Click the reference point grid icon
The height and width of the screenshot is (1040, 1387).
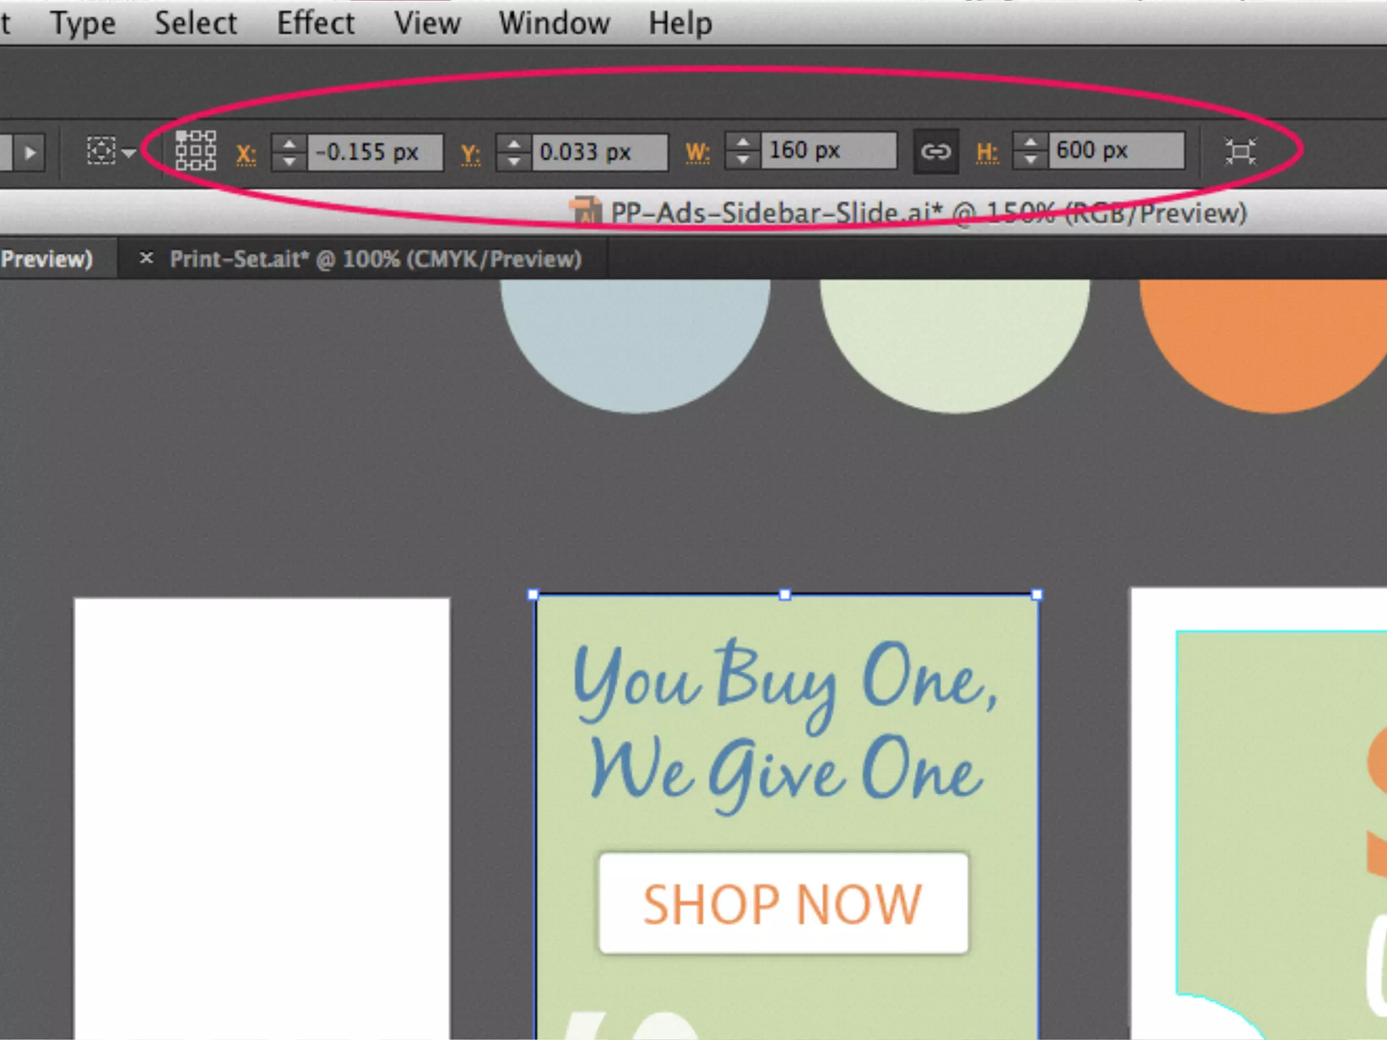[196, 150]
